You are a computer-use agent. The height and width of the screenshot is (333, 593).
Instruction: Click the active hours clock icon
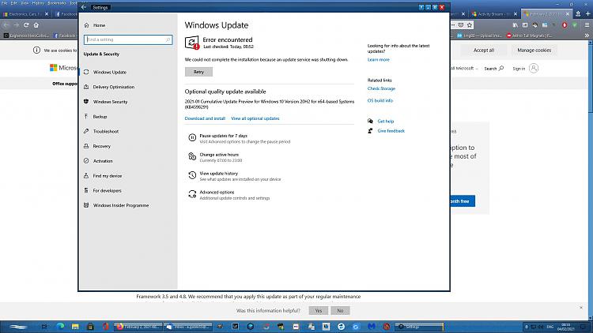pyautogui.click(x=192, y=156)
